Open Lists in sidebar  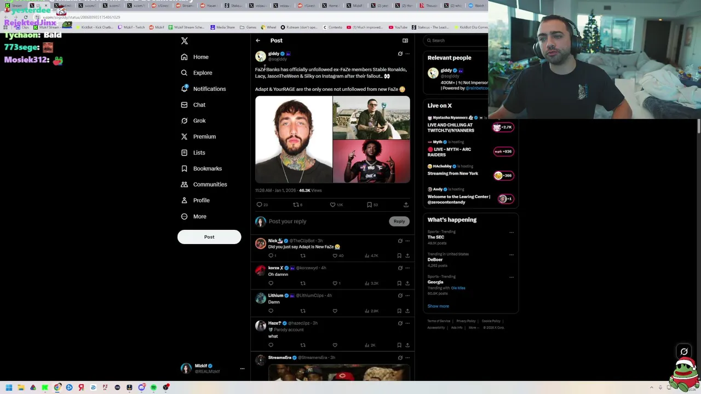tap(193, 153)
